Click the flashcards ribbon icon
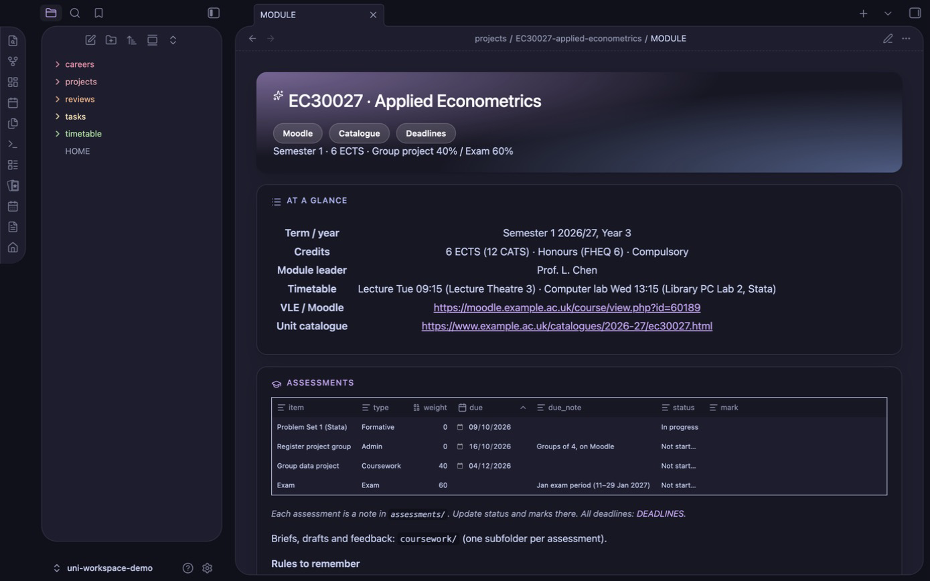This screenshot has height=581, width=930. pyautogui.click(x=13, y=185)
